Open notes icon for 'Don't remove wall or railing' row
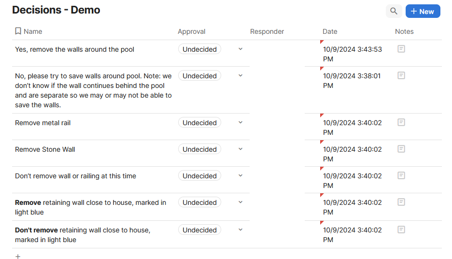The width and height of the screenshot is (452, 259). pos(401,175)
